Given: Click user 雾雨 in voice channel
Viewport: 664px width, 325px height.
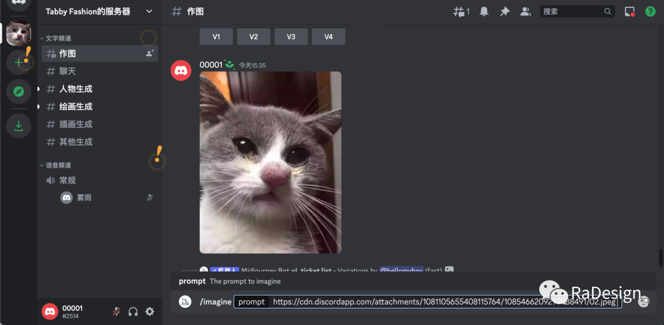Looking at the screenshot, I should (x=84, y=198).
